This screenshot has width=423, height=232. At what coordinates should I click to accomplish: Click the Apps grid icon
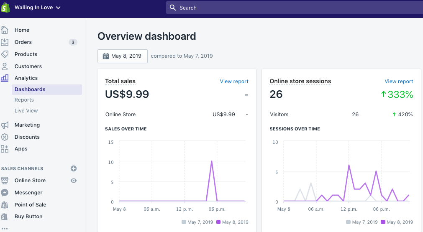coord(5,149)
